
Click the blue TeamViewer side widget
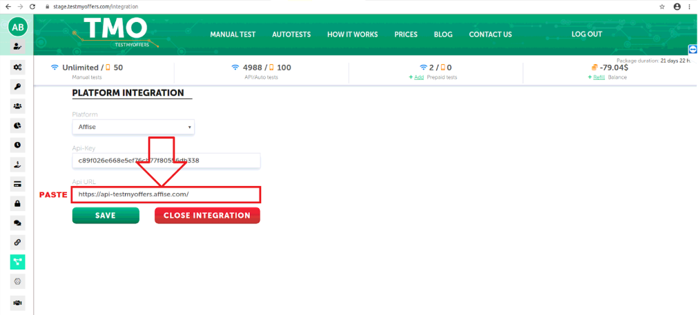692,50
